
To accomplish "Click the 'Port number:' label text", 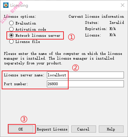I will pyautogui.click(x=16, y=84).
